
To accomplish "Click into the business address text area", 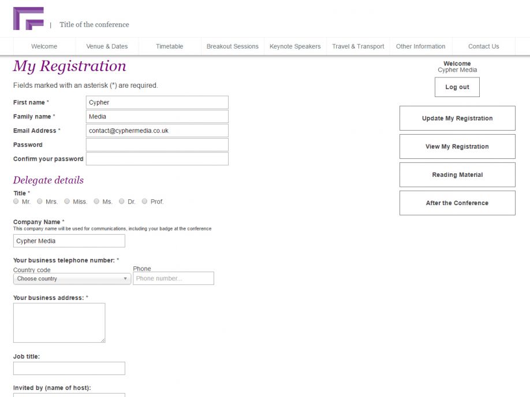I will pyautogui.click(x=59, y=322).
